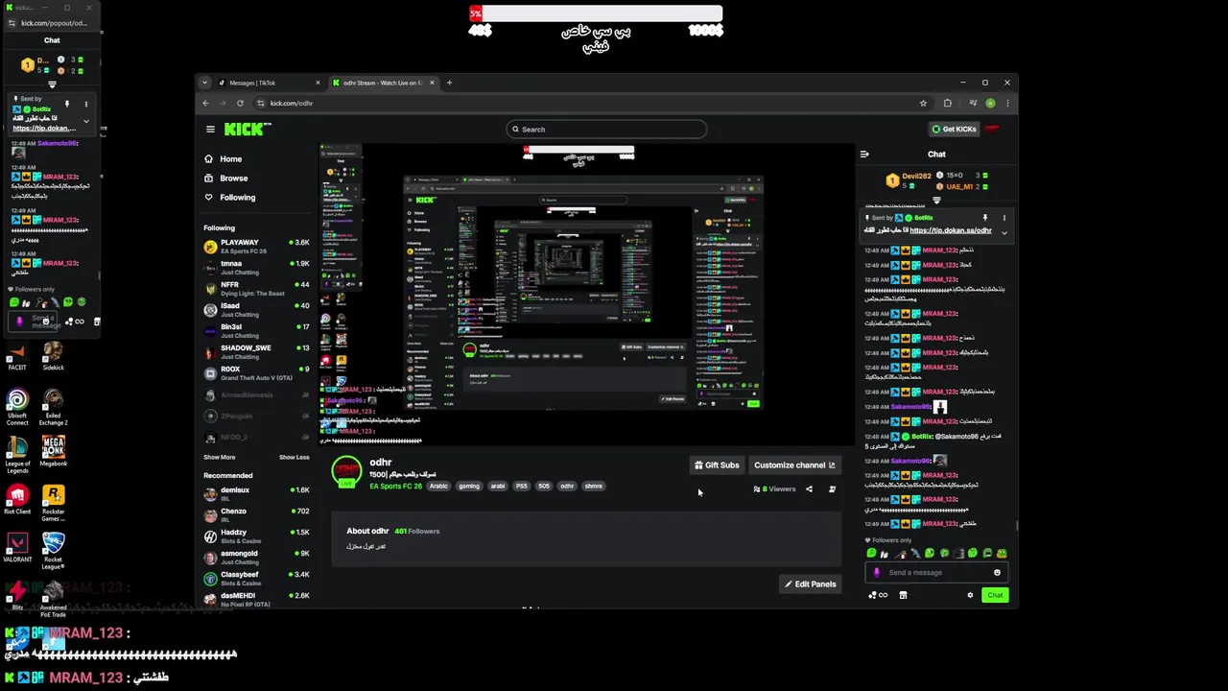Bookmark this page with star icon
The width and height of the screenshot is (1228, 691).
point(923,103)
